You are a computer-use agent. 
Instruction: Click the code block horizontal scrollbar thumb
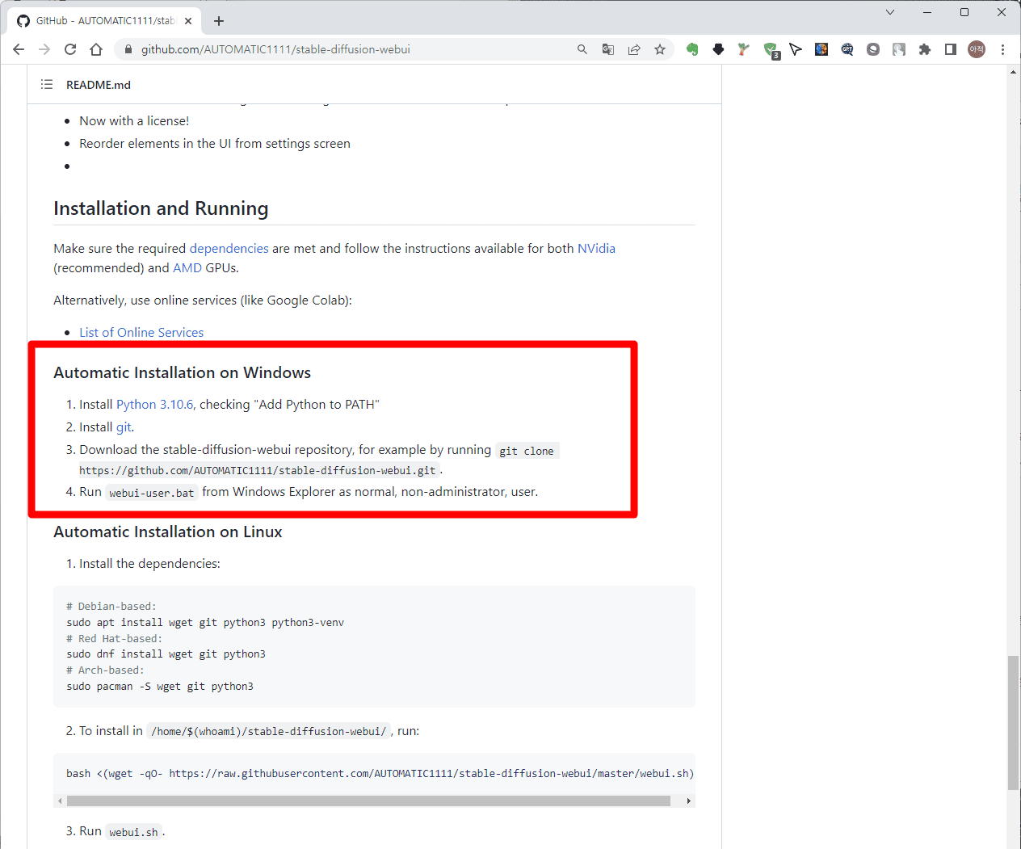tap(368, 801)
